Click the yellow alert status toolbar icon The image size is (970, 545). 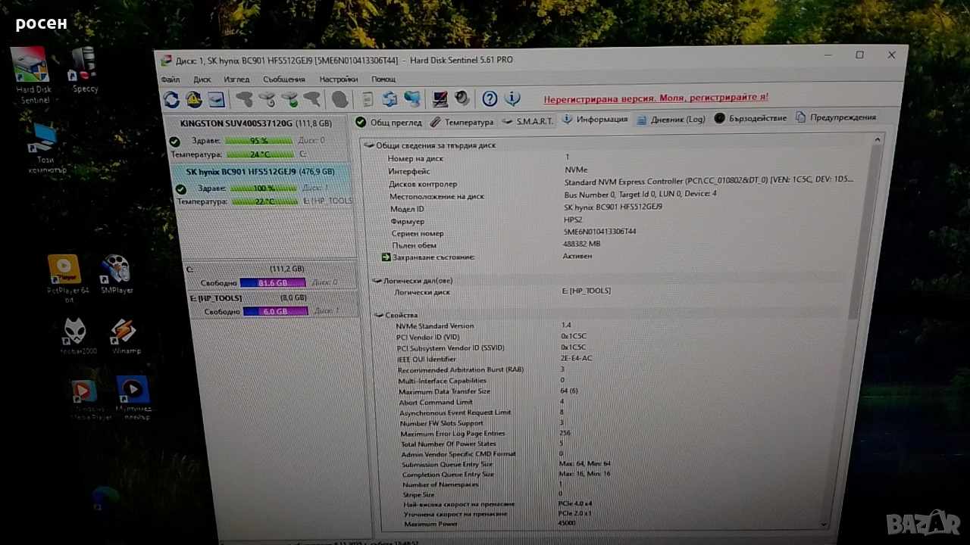(x=194, y=99)
